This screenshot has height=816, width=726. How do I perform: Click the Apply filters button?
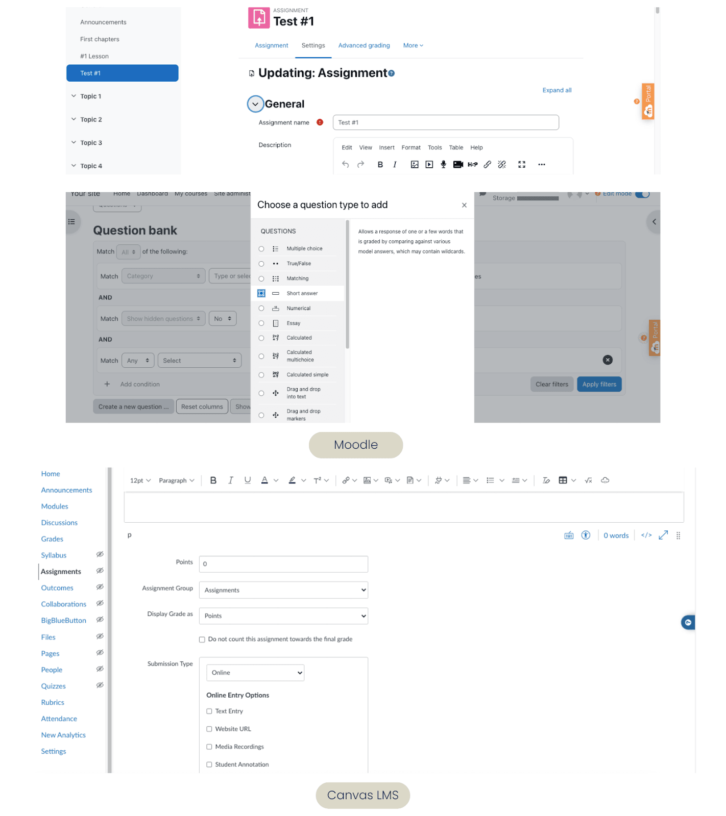pos(599,385)
